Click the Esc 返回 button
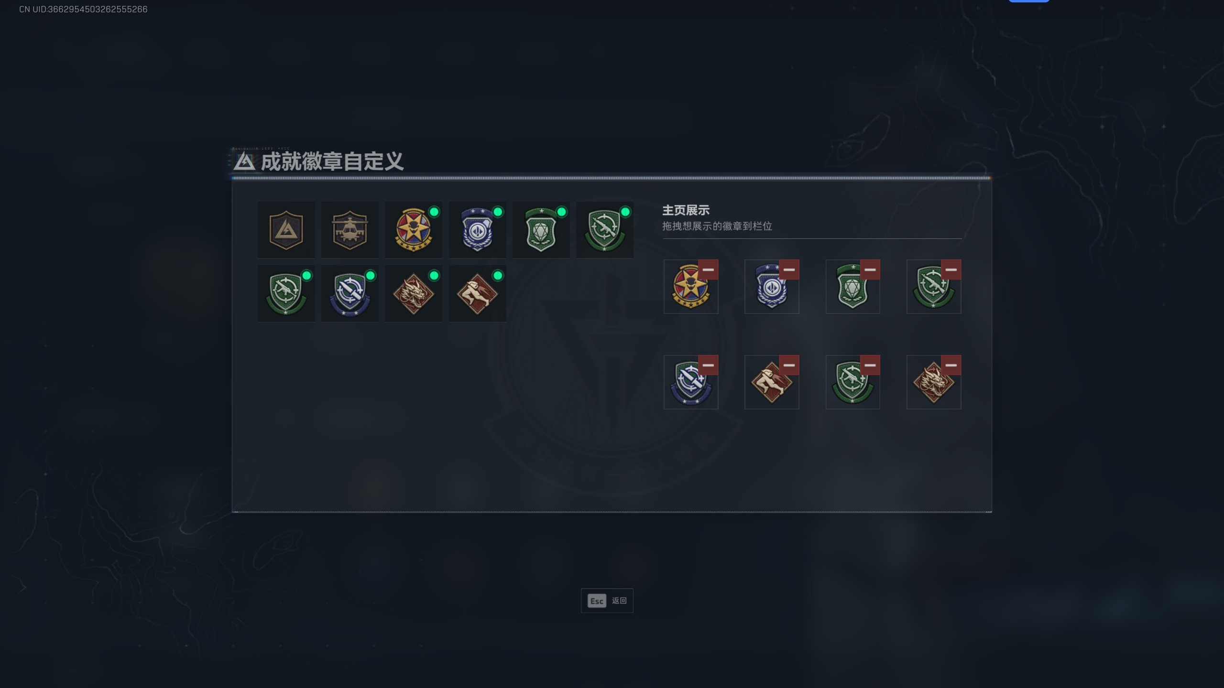This screenshot has height=688, width=1224. tap(607, 601)
